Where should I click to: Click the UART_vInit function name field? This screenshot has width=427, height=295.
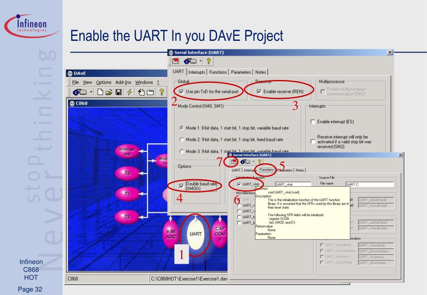[x=293, y=184]
